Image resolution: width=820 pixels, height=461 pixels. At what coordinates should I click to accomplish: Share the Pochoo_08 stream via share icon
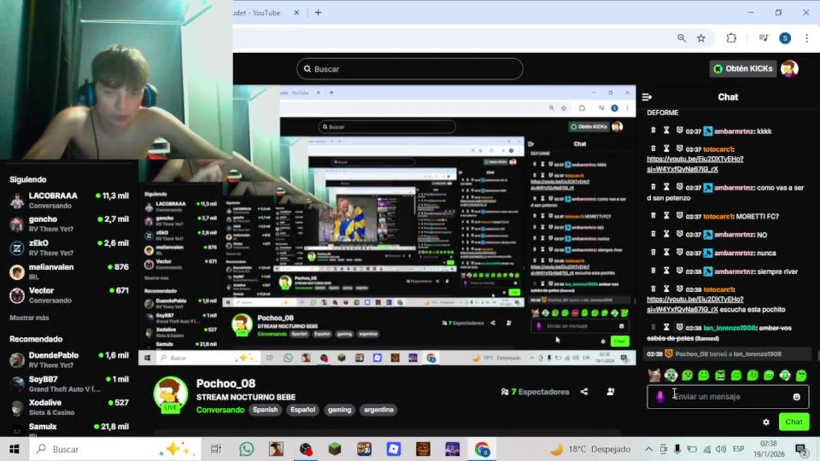(584, 391)
